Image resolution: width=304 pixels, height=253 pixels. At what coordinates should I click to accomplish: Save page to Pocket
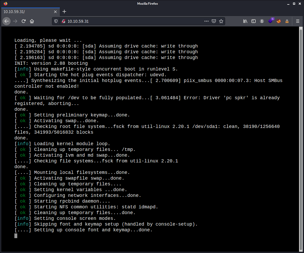[x=214, y=21]
